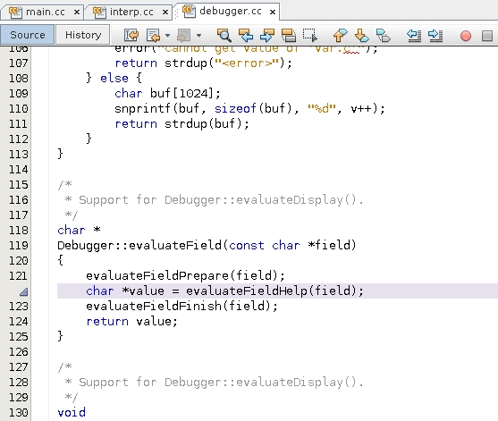This screenshot has width=498, height=421.
Task: Click the Find Selection magnifier icon
Action: pos(224,35)
